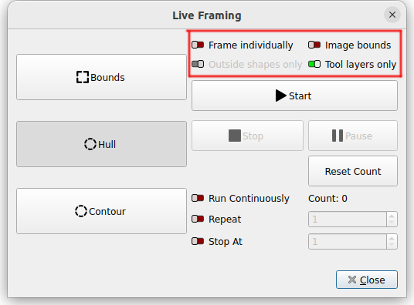The image size is (414, 305).
Task: Click the Reset Count button
Action: [353, 171]
